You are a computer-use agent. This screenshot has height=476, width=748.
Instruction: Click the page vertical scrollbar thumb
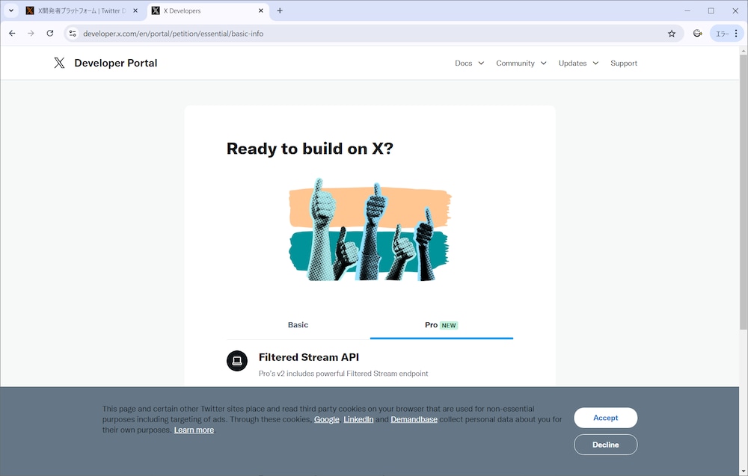[744, 192]
